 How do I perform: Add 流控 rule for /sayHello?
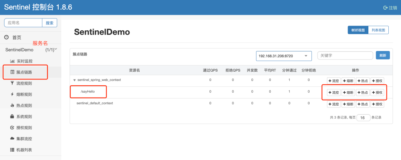(x=334, y=93)
